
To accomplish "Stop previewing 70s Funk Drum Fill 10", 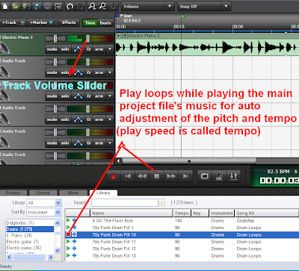I will point(68,234).
